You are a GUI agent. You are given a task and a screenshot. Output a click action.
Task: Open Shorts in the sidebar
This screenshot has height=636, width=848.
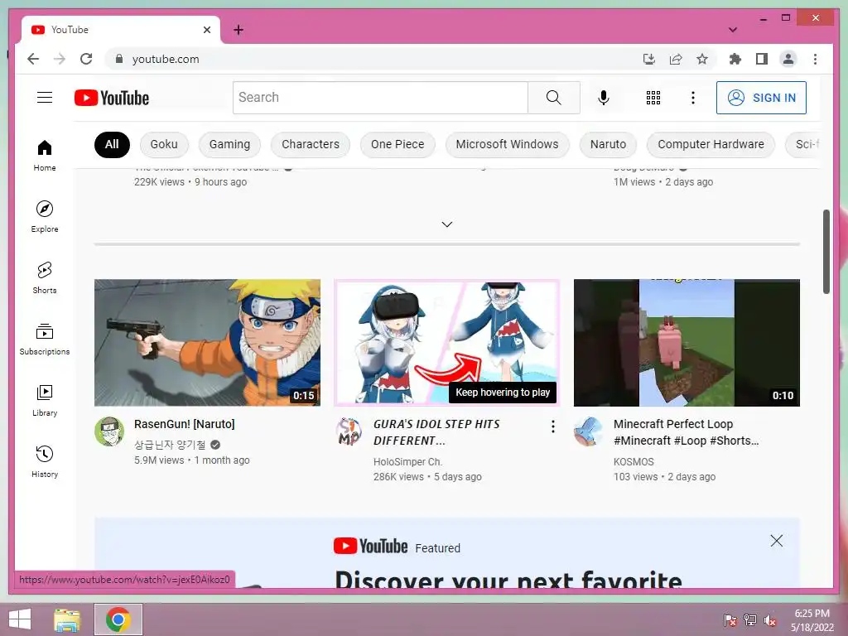pos(45,278)
